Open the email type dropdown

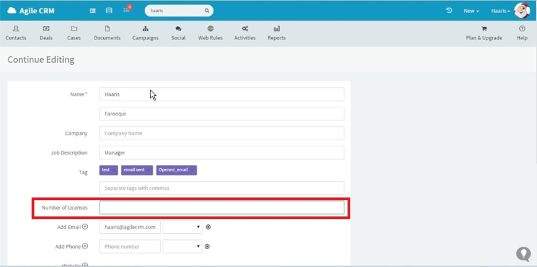(182, 227)
